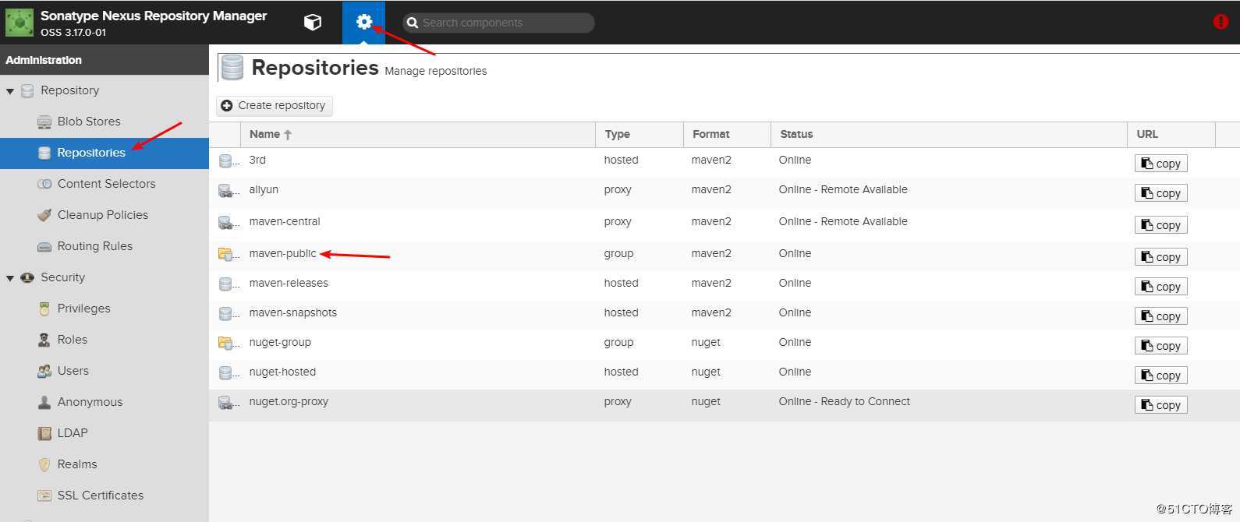Screen dimensions: 1240x522
Task: Click the maven-public group folder icon
Action: click(226, 254)
